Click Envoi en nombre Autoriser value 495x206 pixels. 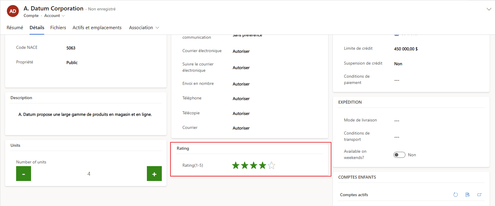tap(241, 84)
